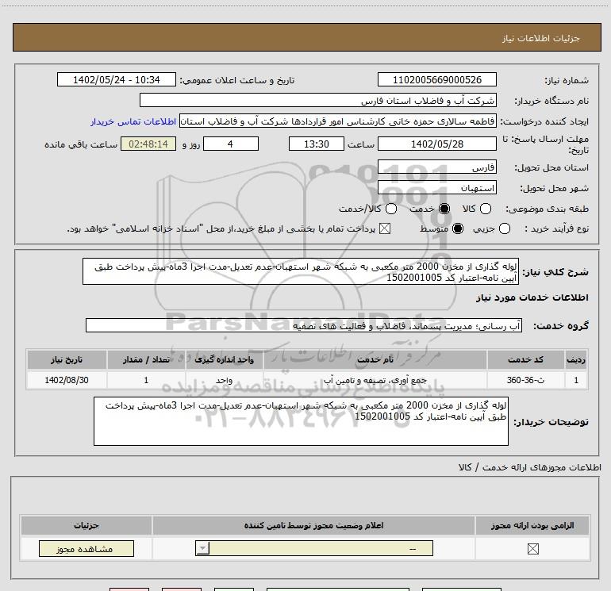Click the الزامی بودن ارائه مجوز column header
The width and height of the screenshot is (611, 591).
pyautogui.click(x=532, y=525)
